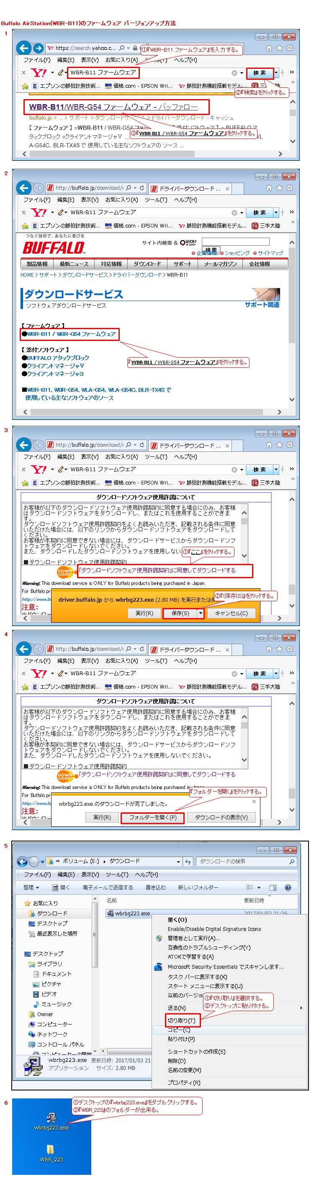Click the magnifier in the ダウンロードの検索 box
The width and height of the screenshot is (314, 1182).
click(291, 862)
